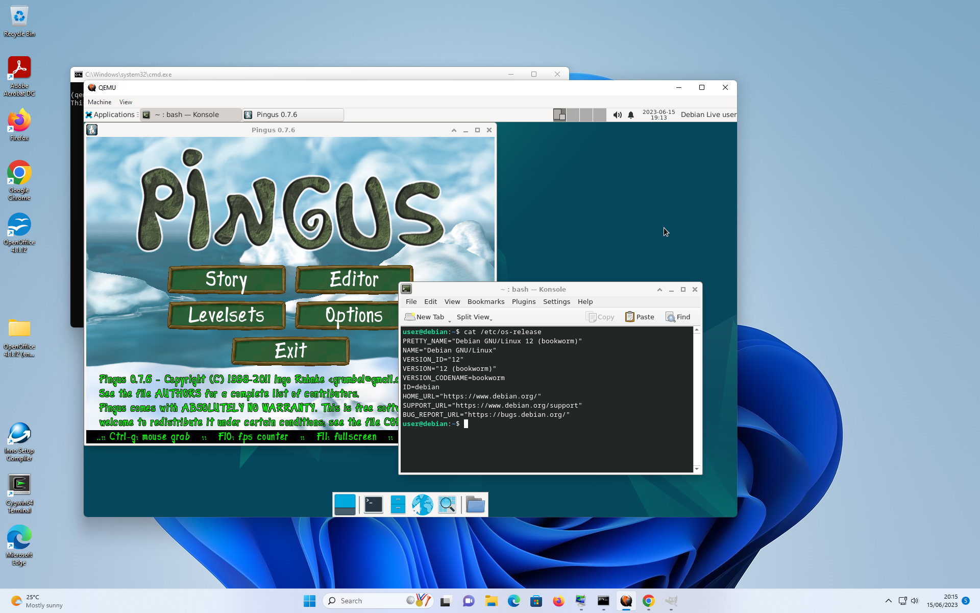Open the Windows Start menu
Image resolution: width=980 pixels, height=613 pixels.
point(309,601)
